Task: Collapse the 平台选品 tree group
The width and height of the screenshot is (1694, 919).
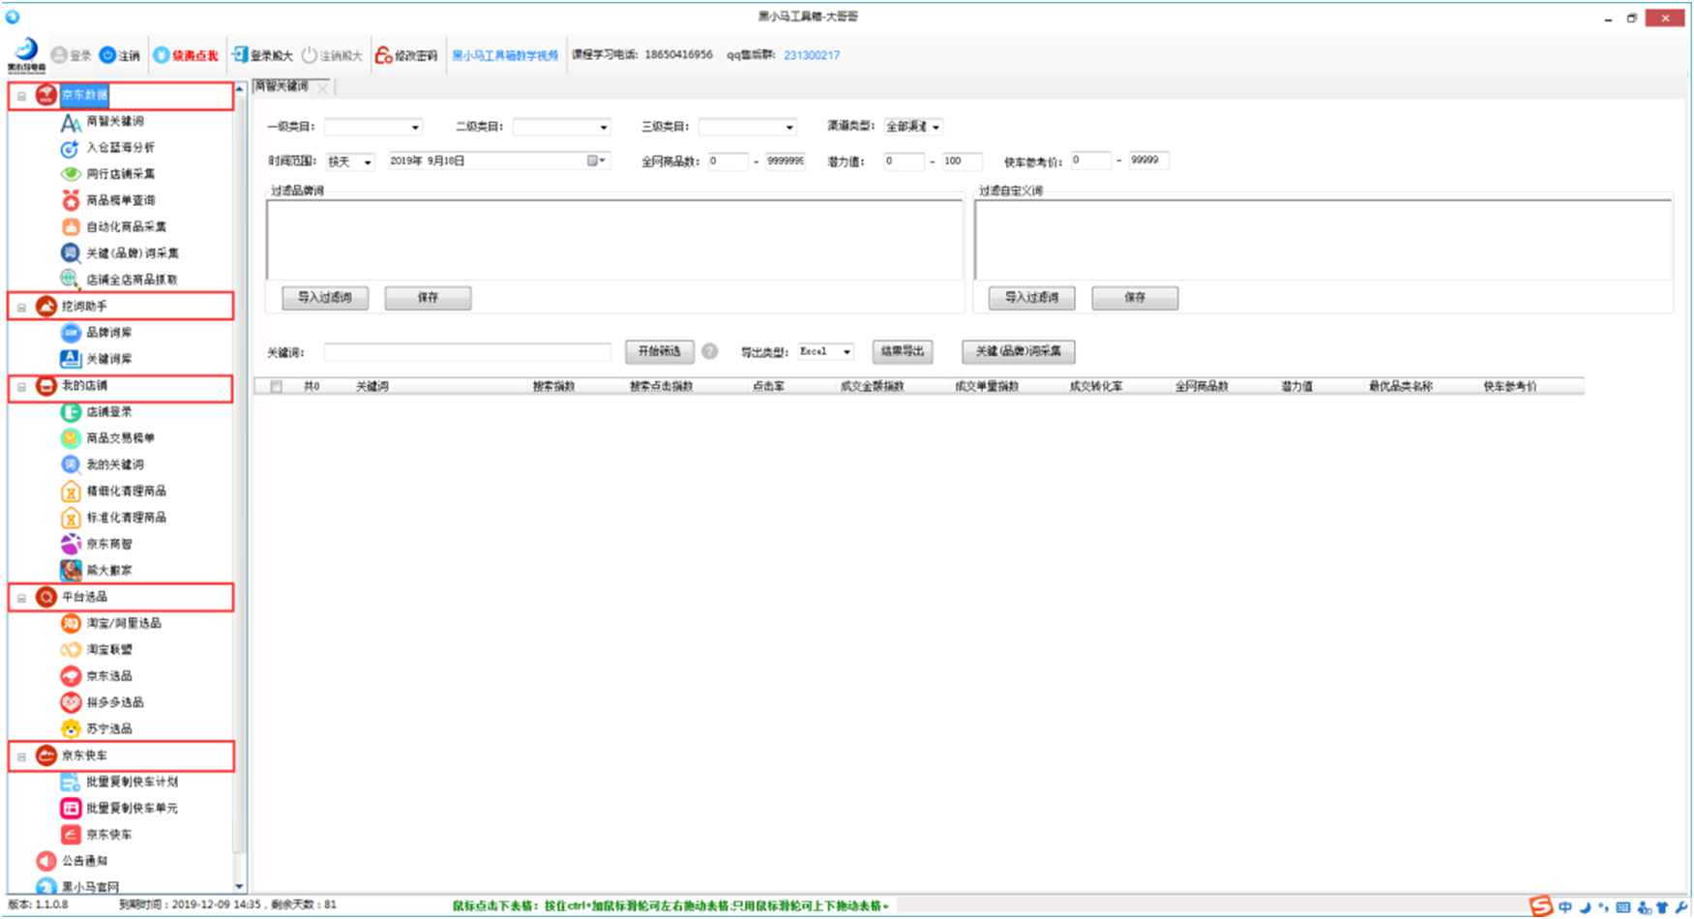Action: click(x=21, y=598)
